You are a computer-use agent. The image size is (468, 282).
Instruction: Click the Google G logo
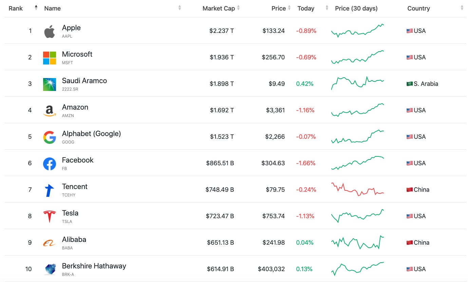click(50, 137)
